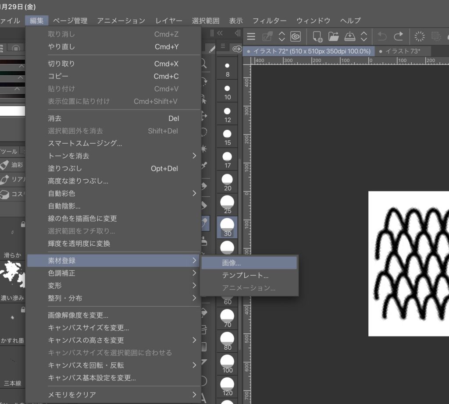This screenshot has width=449, height=404.
Task: Click the Redo arrow icon
Action: tap(398, 36)
